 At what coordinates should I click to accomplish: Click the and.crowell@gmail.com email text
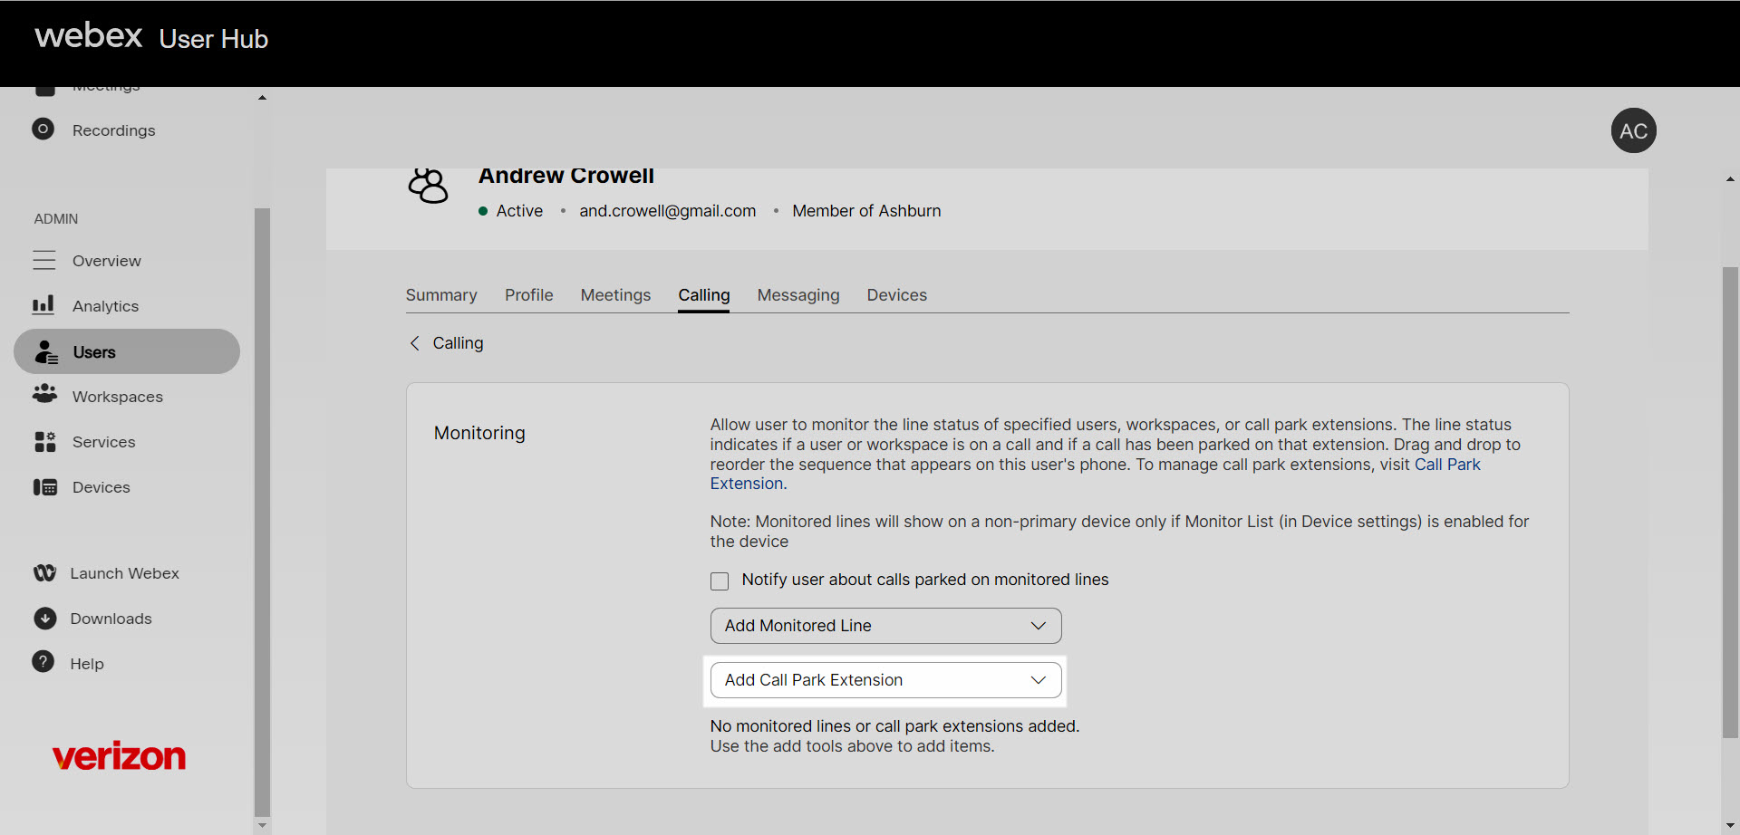point(668,211)
